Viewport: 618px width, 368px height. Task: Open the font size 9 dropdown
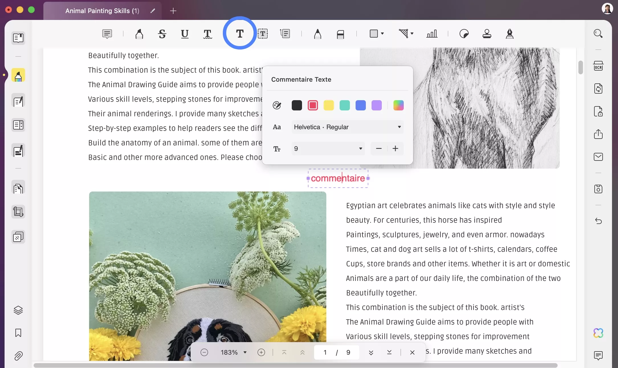click(328, 149)
